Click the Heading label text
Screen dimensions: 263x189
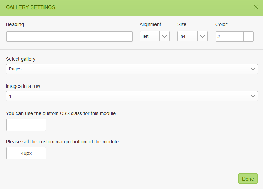15,24
